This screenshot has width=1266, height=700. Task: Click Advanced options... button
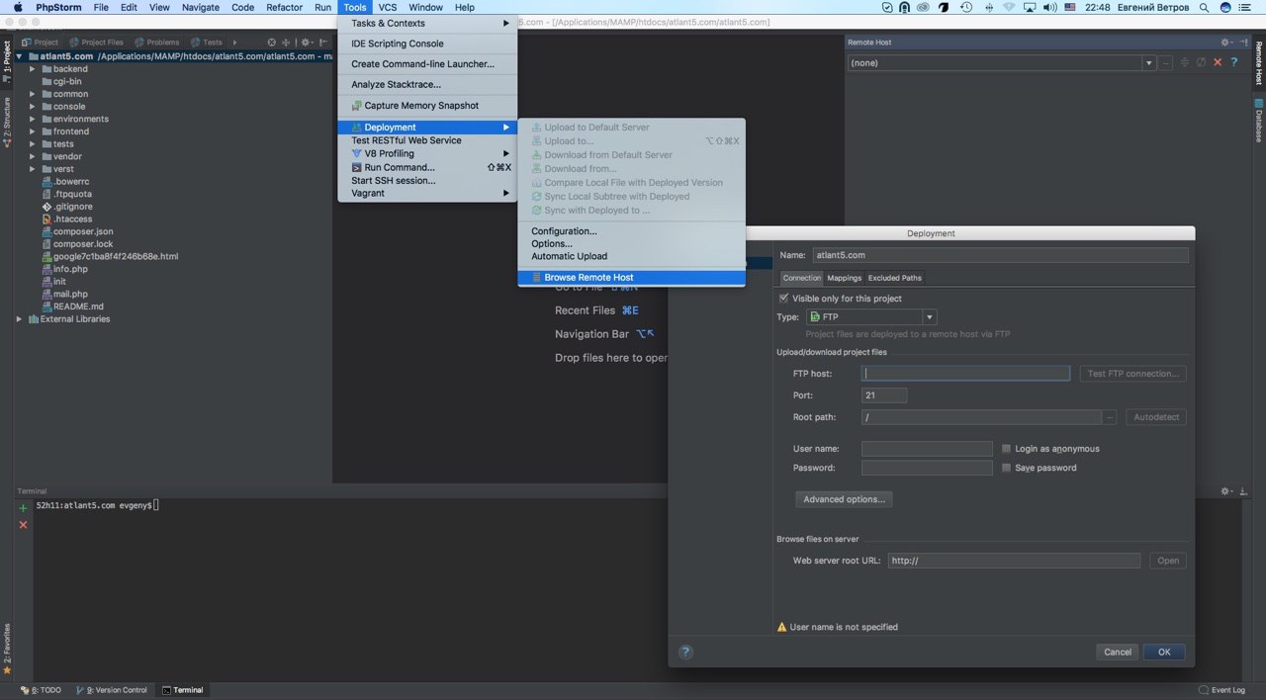point(844,499)
